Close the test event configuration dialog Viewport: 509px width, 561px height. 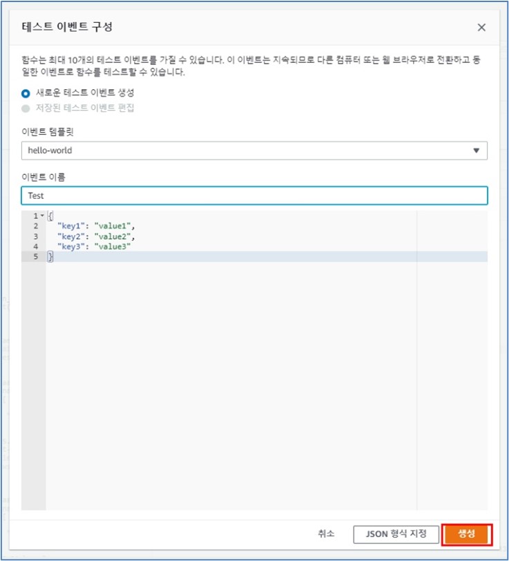481,28
